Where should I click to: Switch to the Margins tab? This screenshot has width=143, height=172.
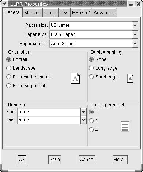pyautogui.click(x=32, y=13)
